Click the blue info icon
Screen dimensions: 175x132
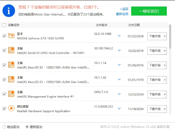click(9, 11)
